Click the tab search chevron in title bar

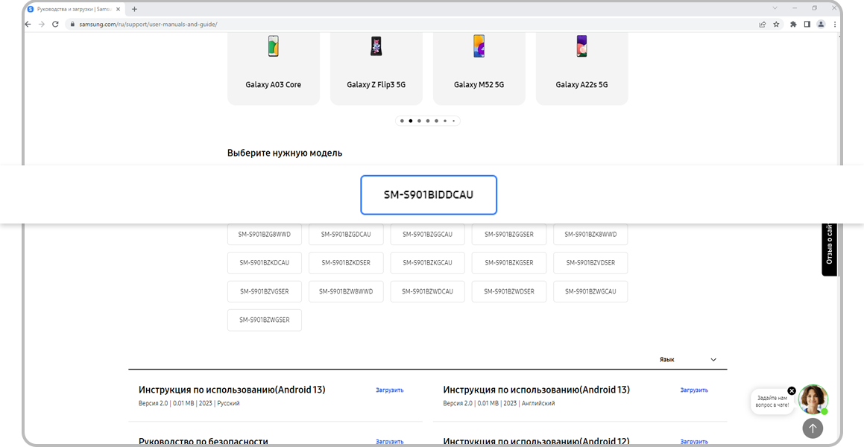click(775, 8)
